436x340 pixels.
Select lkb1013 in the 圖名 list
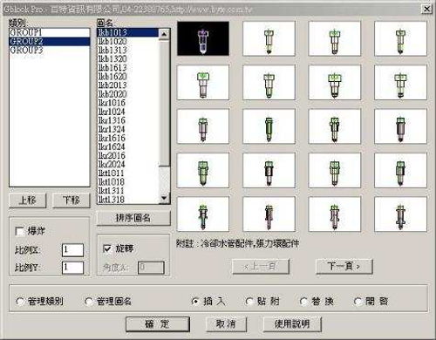click(x=128, y=32)
